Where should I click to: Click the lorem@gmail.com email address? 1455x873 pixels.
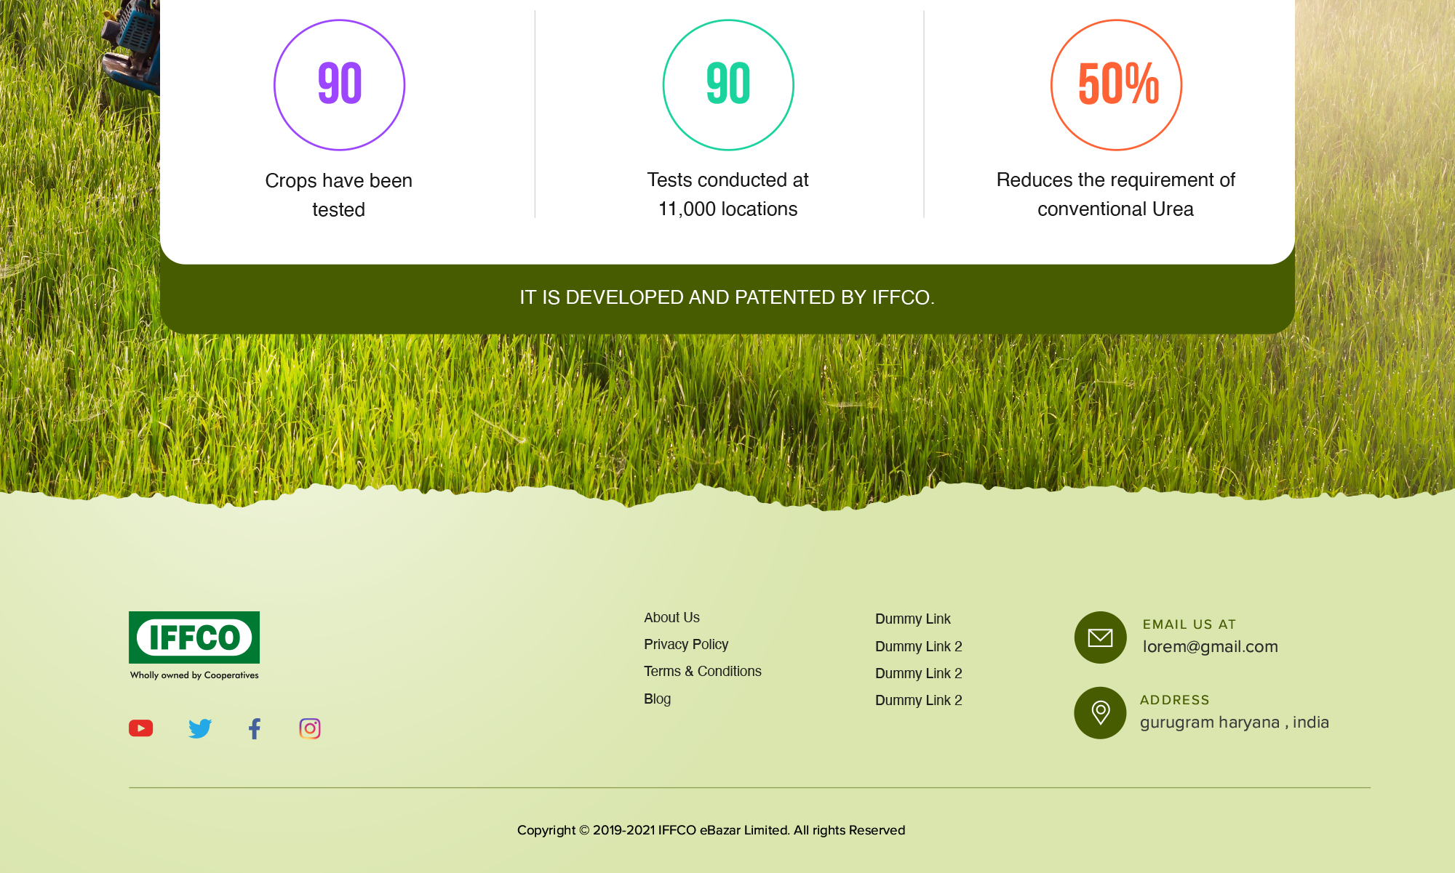point(1210,646)
